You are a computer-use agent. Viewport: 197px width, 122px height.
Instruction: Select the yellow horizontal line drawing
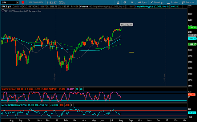coord(131,52)
